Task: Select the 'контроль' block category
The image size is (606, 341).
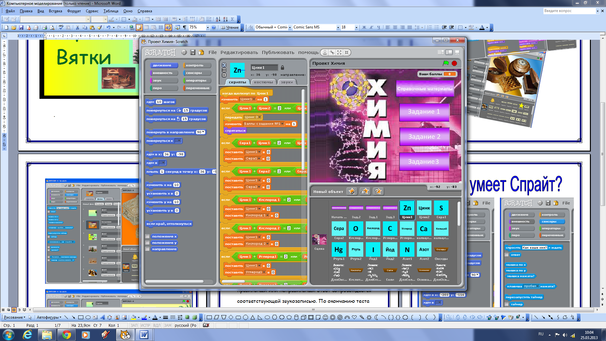Action: click(x=197, y=65)
